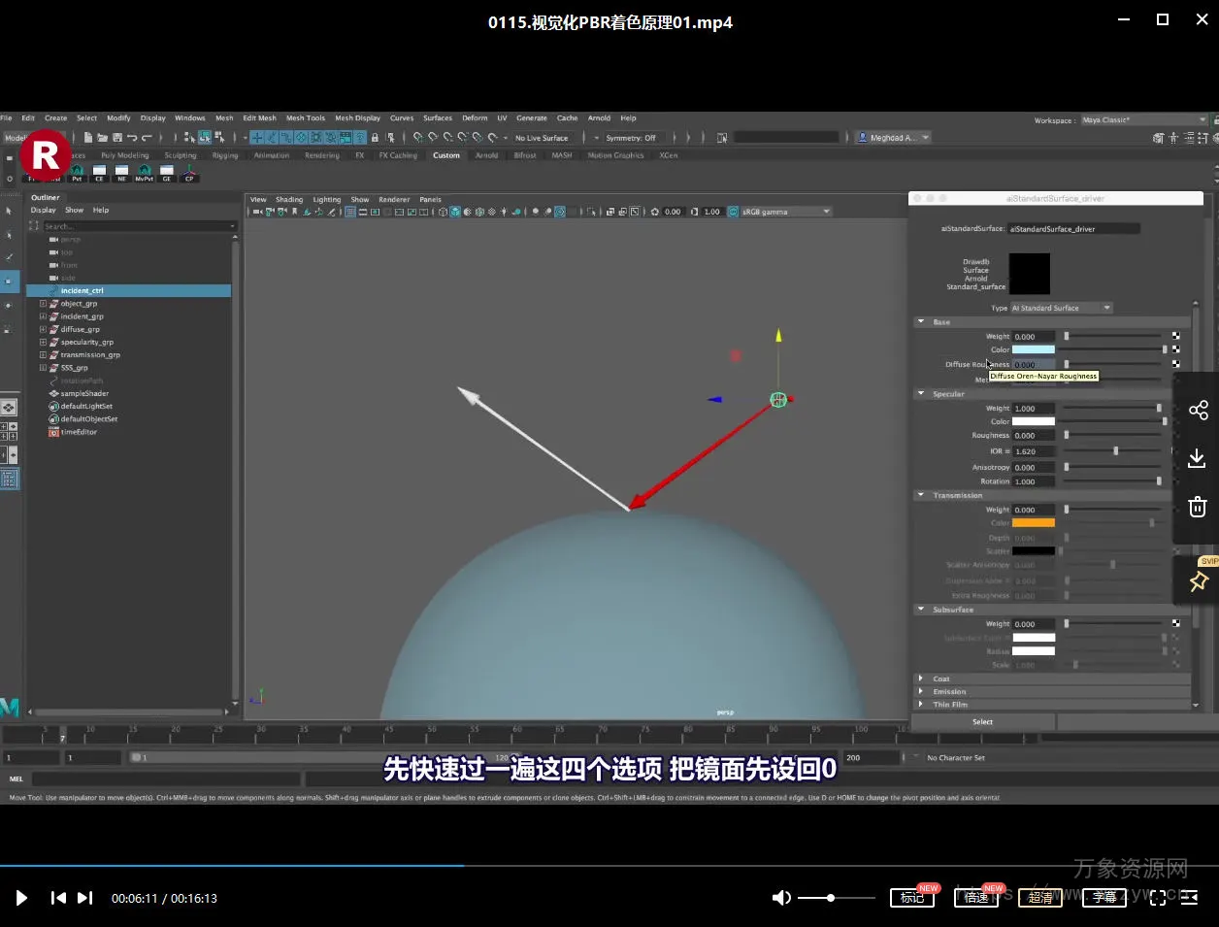Collapse the Specular section in attribute panel
Image resolution: width=1219 pixels, height=927 pixels.
920,394
